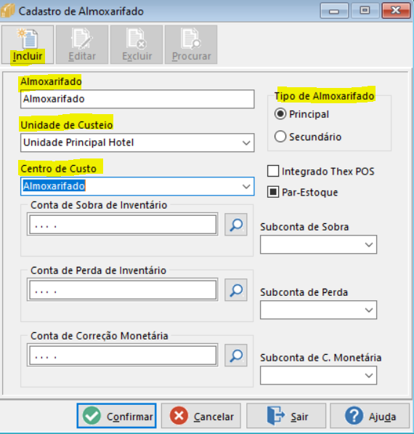Click the app box icon in title bar
Viewport: 414px width, 434px height.
pyautogui.click(x=7, y=11)
